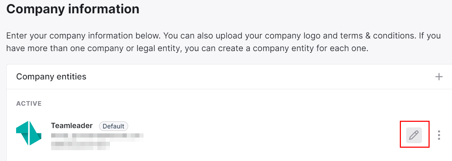This screenshot has width=452, height=161.
Task: Click 'create a company entity' text in description
Action: coord(264,48)
